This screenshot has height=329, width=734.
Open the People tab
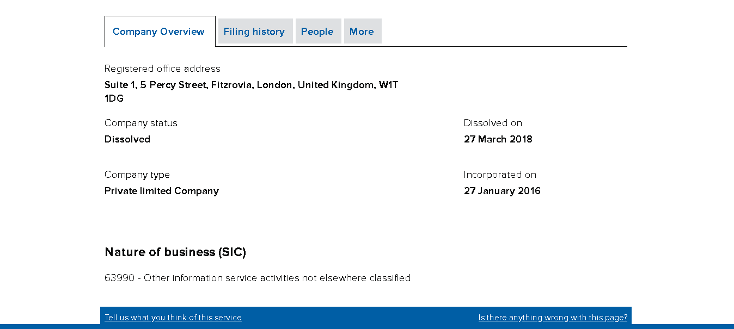pyautogui.click(x=317, y=32)
